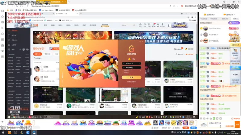Tick the remember password checkbox in WeGame
The width and height of the screenshot is (241, 135).
point(123,71)
